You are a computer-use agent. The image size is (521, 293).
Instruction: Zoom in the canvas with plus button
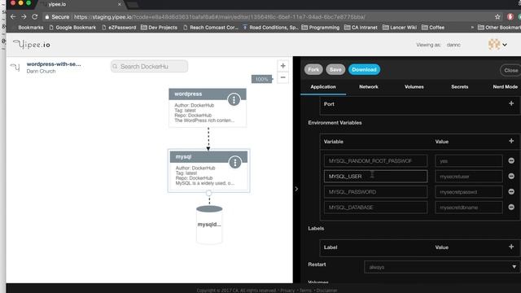pos(282,66)
